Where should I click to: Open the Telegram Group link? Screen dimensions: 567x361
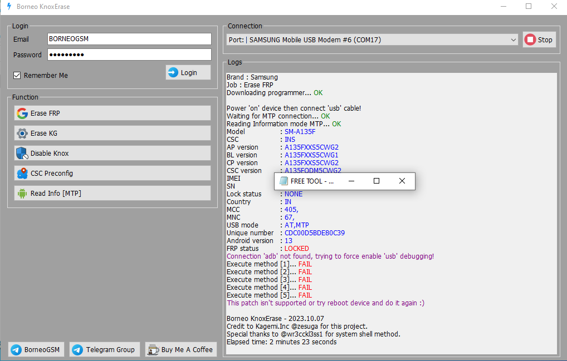pyautogui.click(x=105, y=349)
